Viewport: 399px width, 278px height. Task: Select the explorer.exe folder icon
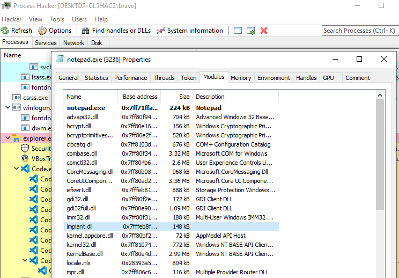click(x=17, y=138)
